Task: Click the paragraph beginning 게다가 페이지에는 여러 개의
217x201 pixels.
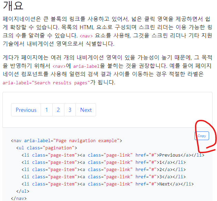Action: [107, 70]
